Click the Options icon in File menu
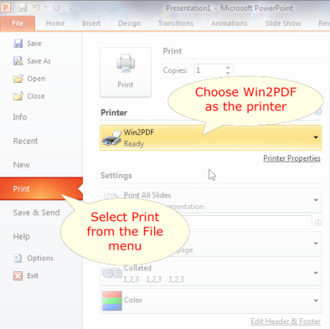The height and width of the screenshot is (329, 330). point(18,258)
